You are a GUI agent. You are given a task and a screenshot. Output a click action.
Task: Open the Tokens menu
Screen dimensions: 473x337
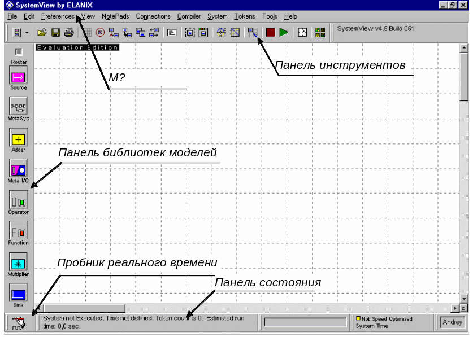tap(244, 16)
